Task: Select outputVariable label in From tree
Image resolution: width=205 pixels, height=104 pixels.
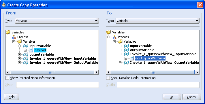Action: (x=42, y=54)
